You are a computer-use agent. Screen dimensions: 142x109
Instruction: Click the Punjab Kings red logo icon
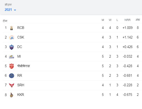11,66
